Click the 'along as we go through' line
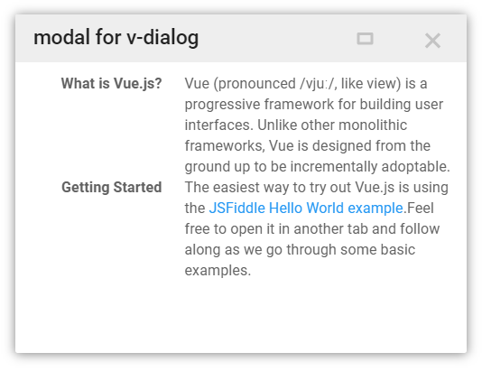The image size is (482, 371). [300, 249]
